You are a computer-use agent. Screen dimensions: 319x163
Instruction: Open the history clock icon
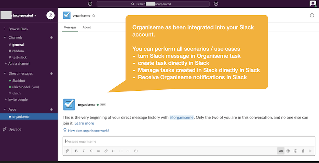[x=90, y=4]
